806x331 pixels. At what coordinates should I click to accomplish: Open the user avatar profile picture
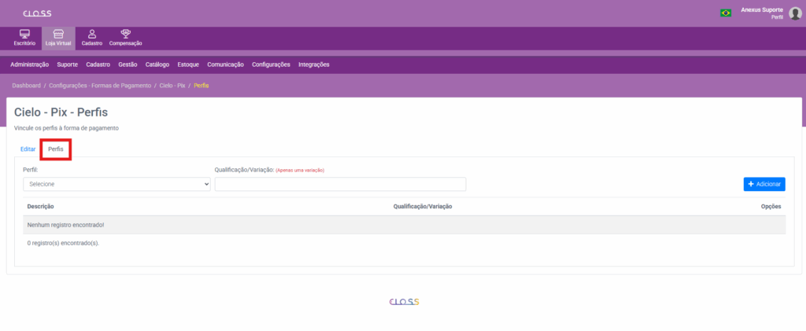795,13
